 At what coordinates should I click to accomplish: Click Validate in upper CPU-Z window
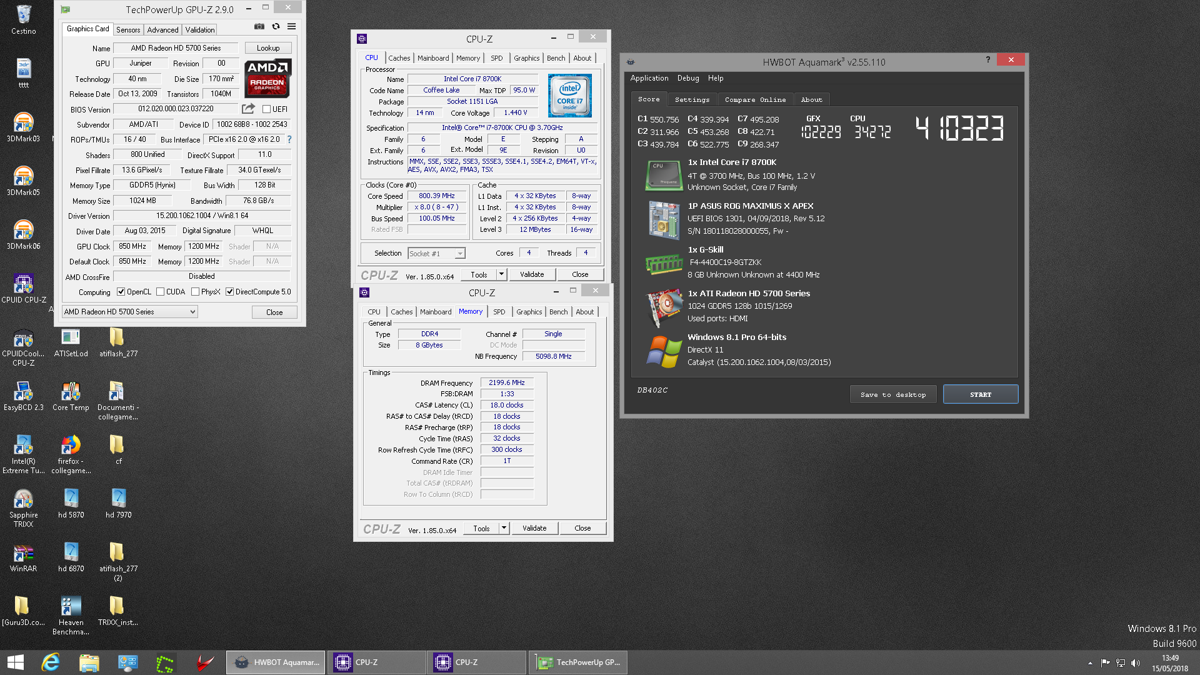tap(532, 274)
